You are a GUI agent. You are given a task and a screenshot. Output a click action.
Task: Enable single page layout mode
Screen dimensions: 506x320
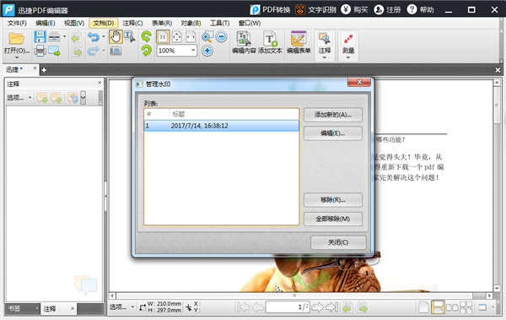tap(423, 307)
